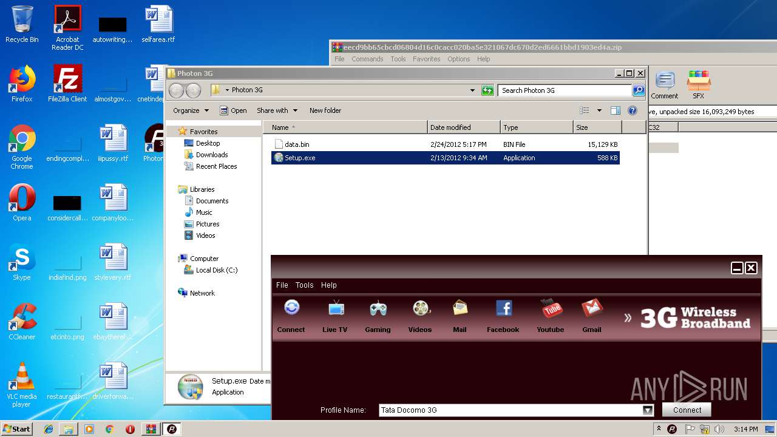The image size is (777, 437).
Task: Click the Connect icon in 3G app
Action: tap(291, 308)
